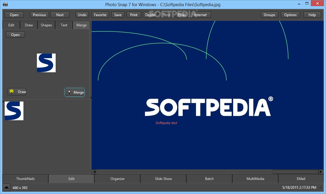Image resolution: width=326 pixels, height=194 pixels.
Task: Switch to the ThumbNails bottom tab
Action: (x=25, y=178)
